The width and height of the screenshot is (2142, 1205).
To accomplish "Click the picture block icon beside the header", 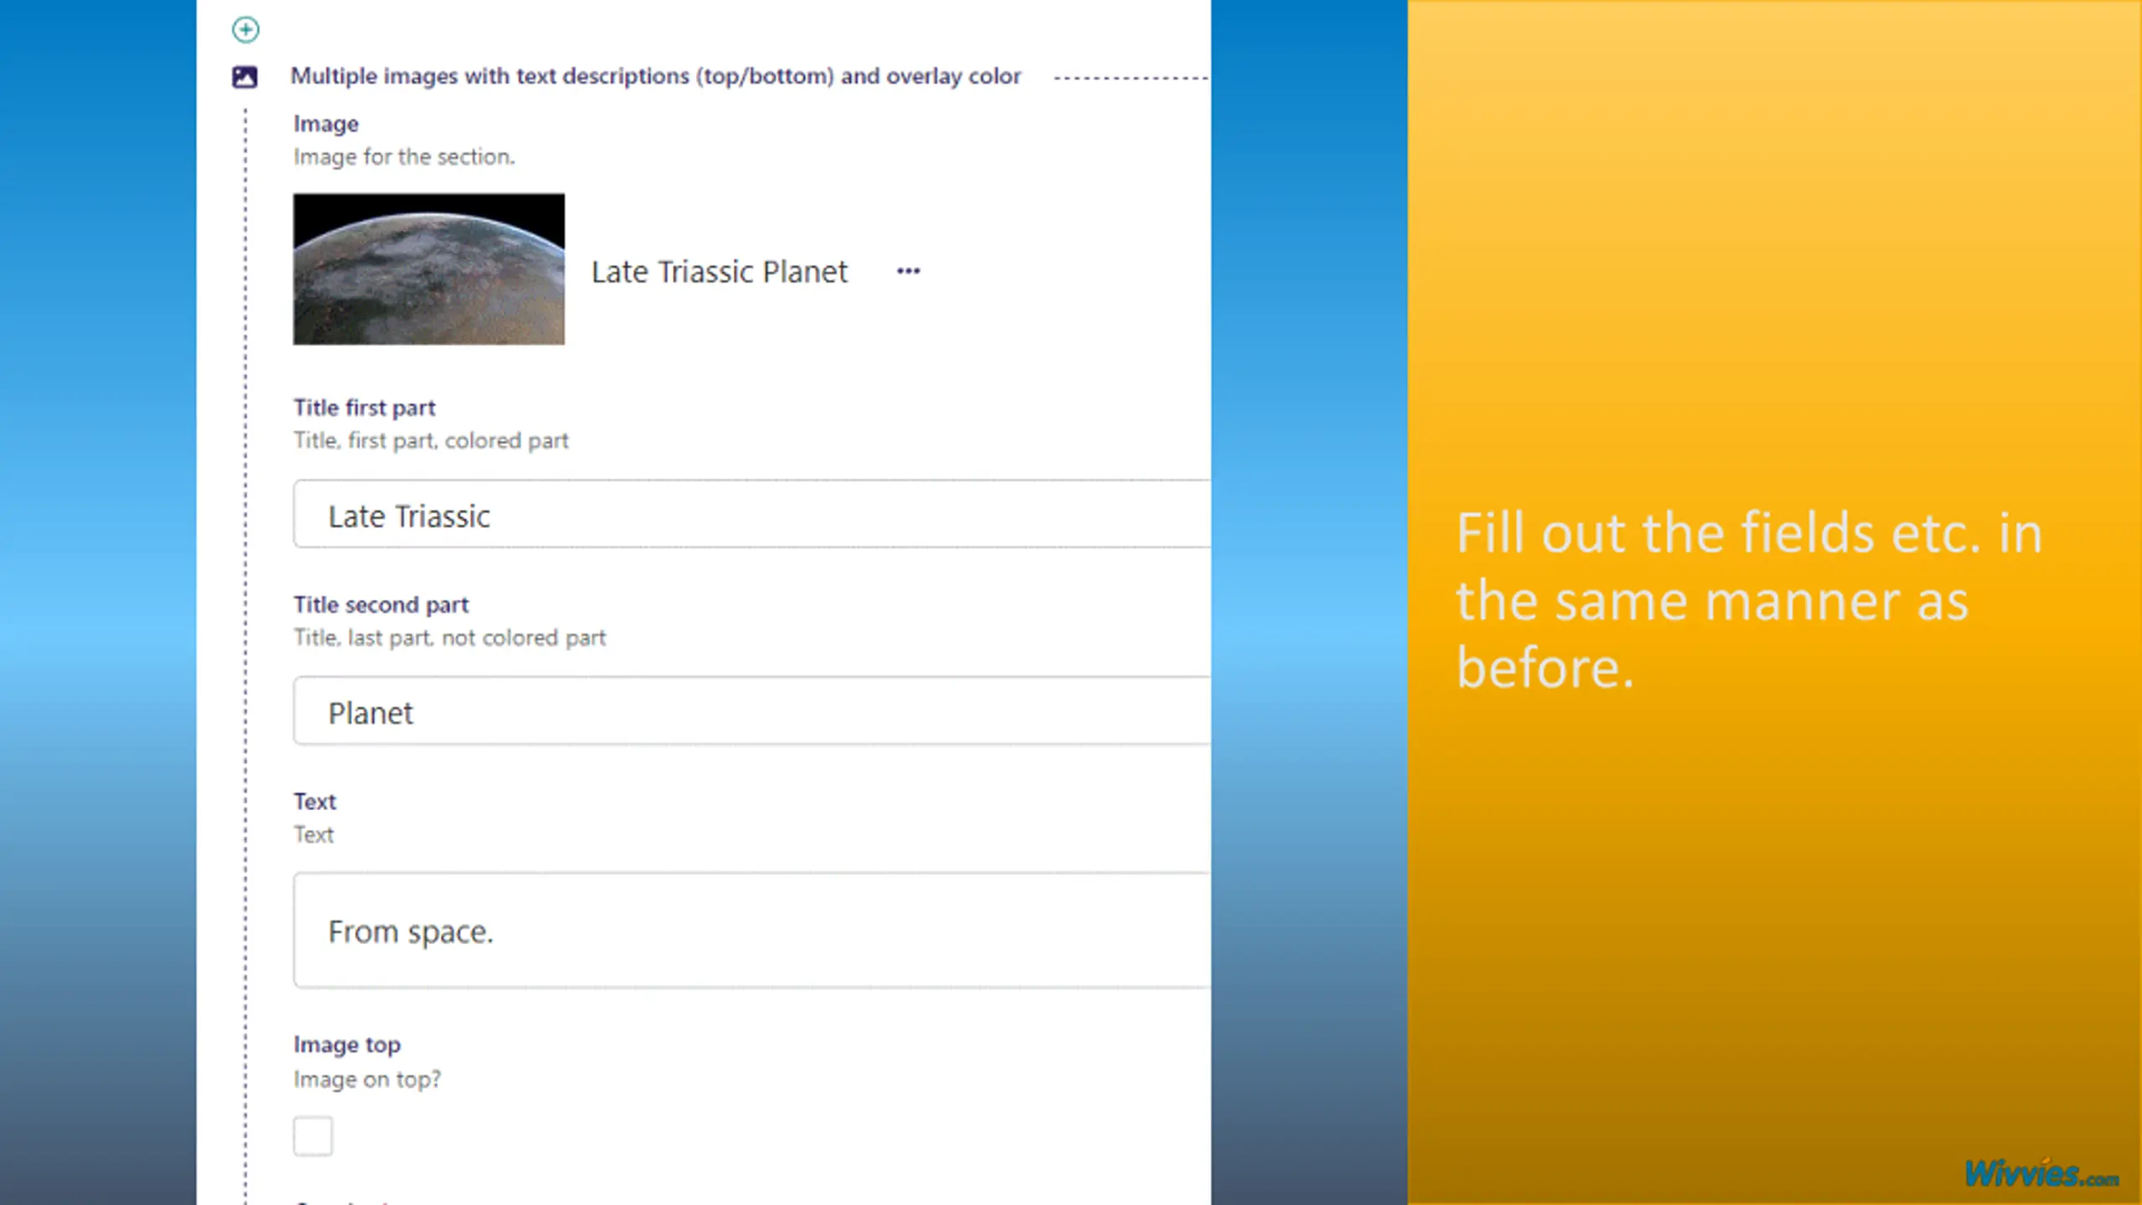I will tap(244, 77).
